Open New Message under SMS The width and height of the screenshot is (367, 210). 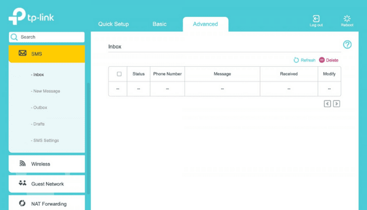click(46, 91)
